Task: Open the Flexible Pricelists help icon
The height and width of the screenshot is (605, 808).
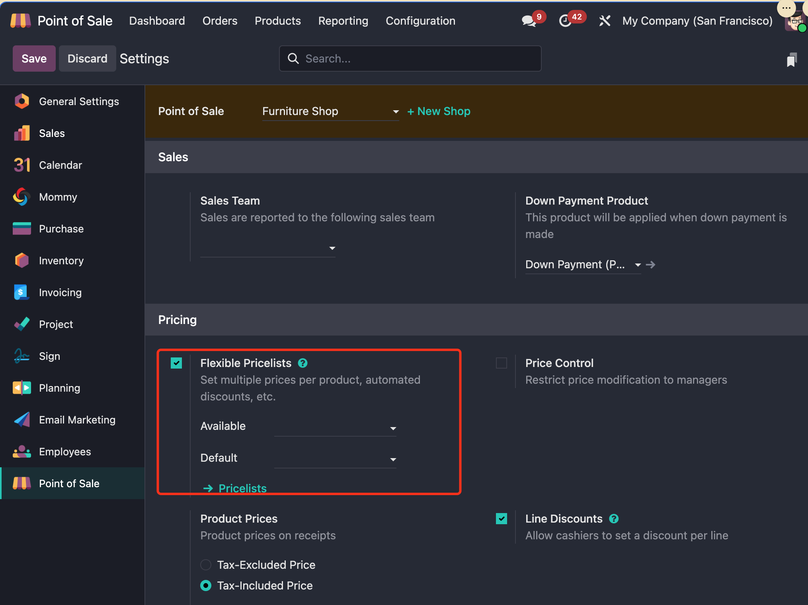Action: pos(303,363)
